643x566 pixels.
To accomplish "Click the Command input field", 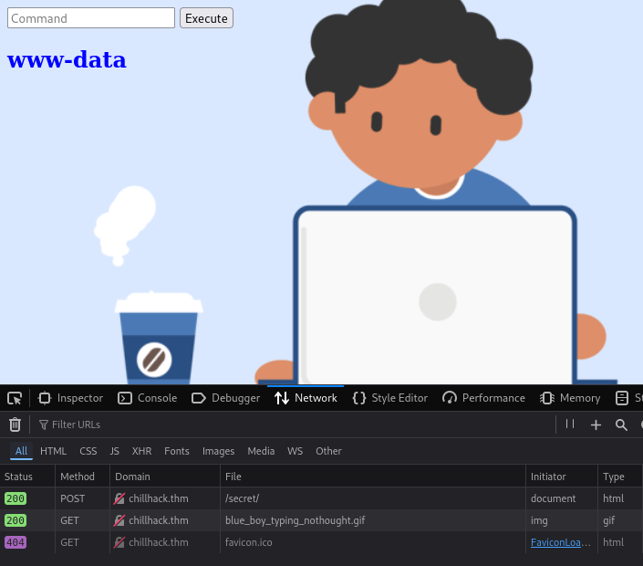I will click(91, 18).
